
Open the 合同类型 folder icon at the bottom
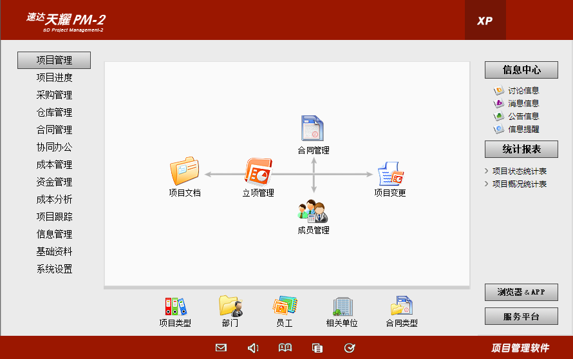pyautogui.click(x=401, y=306)
